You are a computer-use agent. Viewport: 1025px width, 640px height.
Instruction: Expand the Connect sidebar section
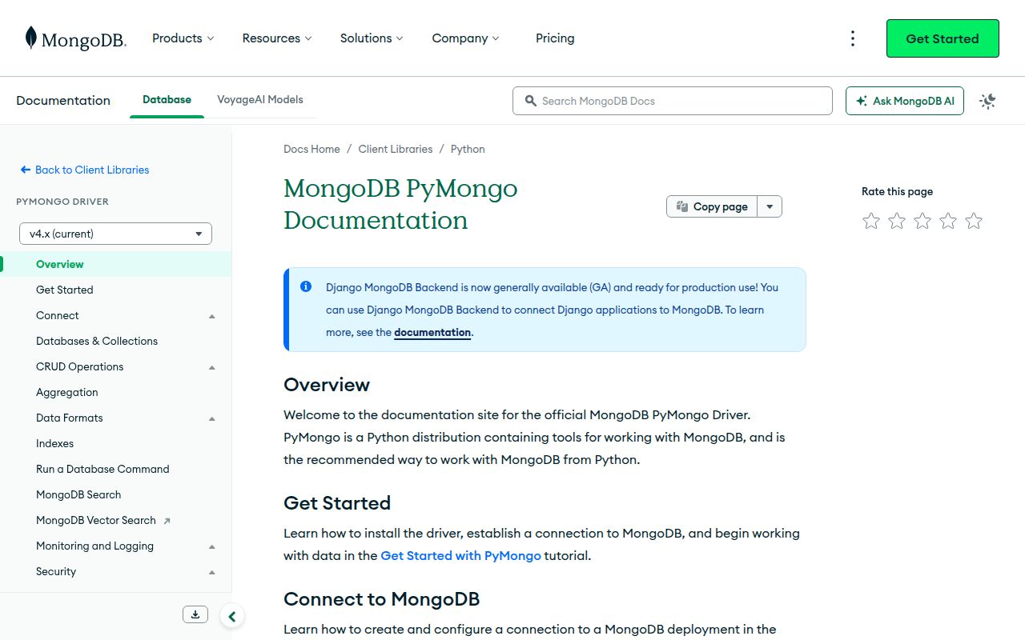pyautogui.click(x=212, y=316)
